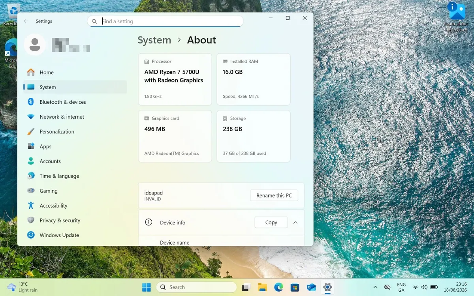Click the Microsoft Edge desktop shortcut

11,53
